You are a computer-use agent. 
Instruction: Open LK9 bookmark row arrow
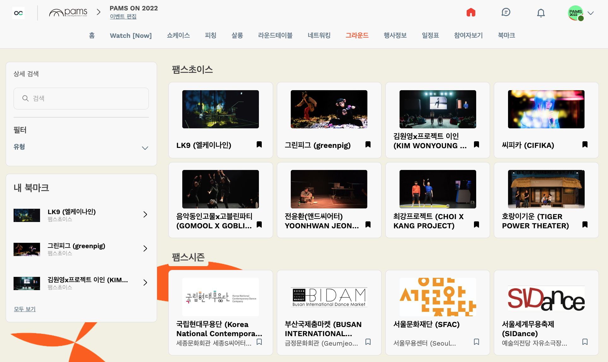coord(145,214)
